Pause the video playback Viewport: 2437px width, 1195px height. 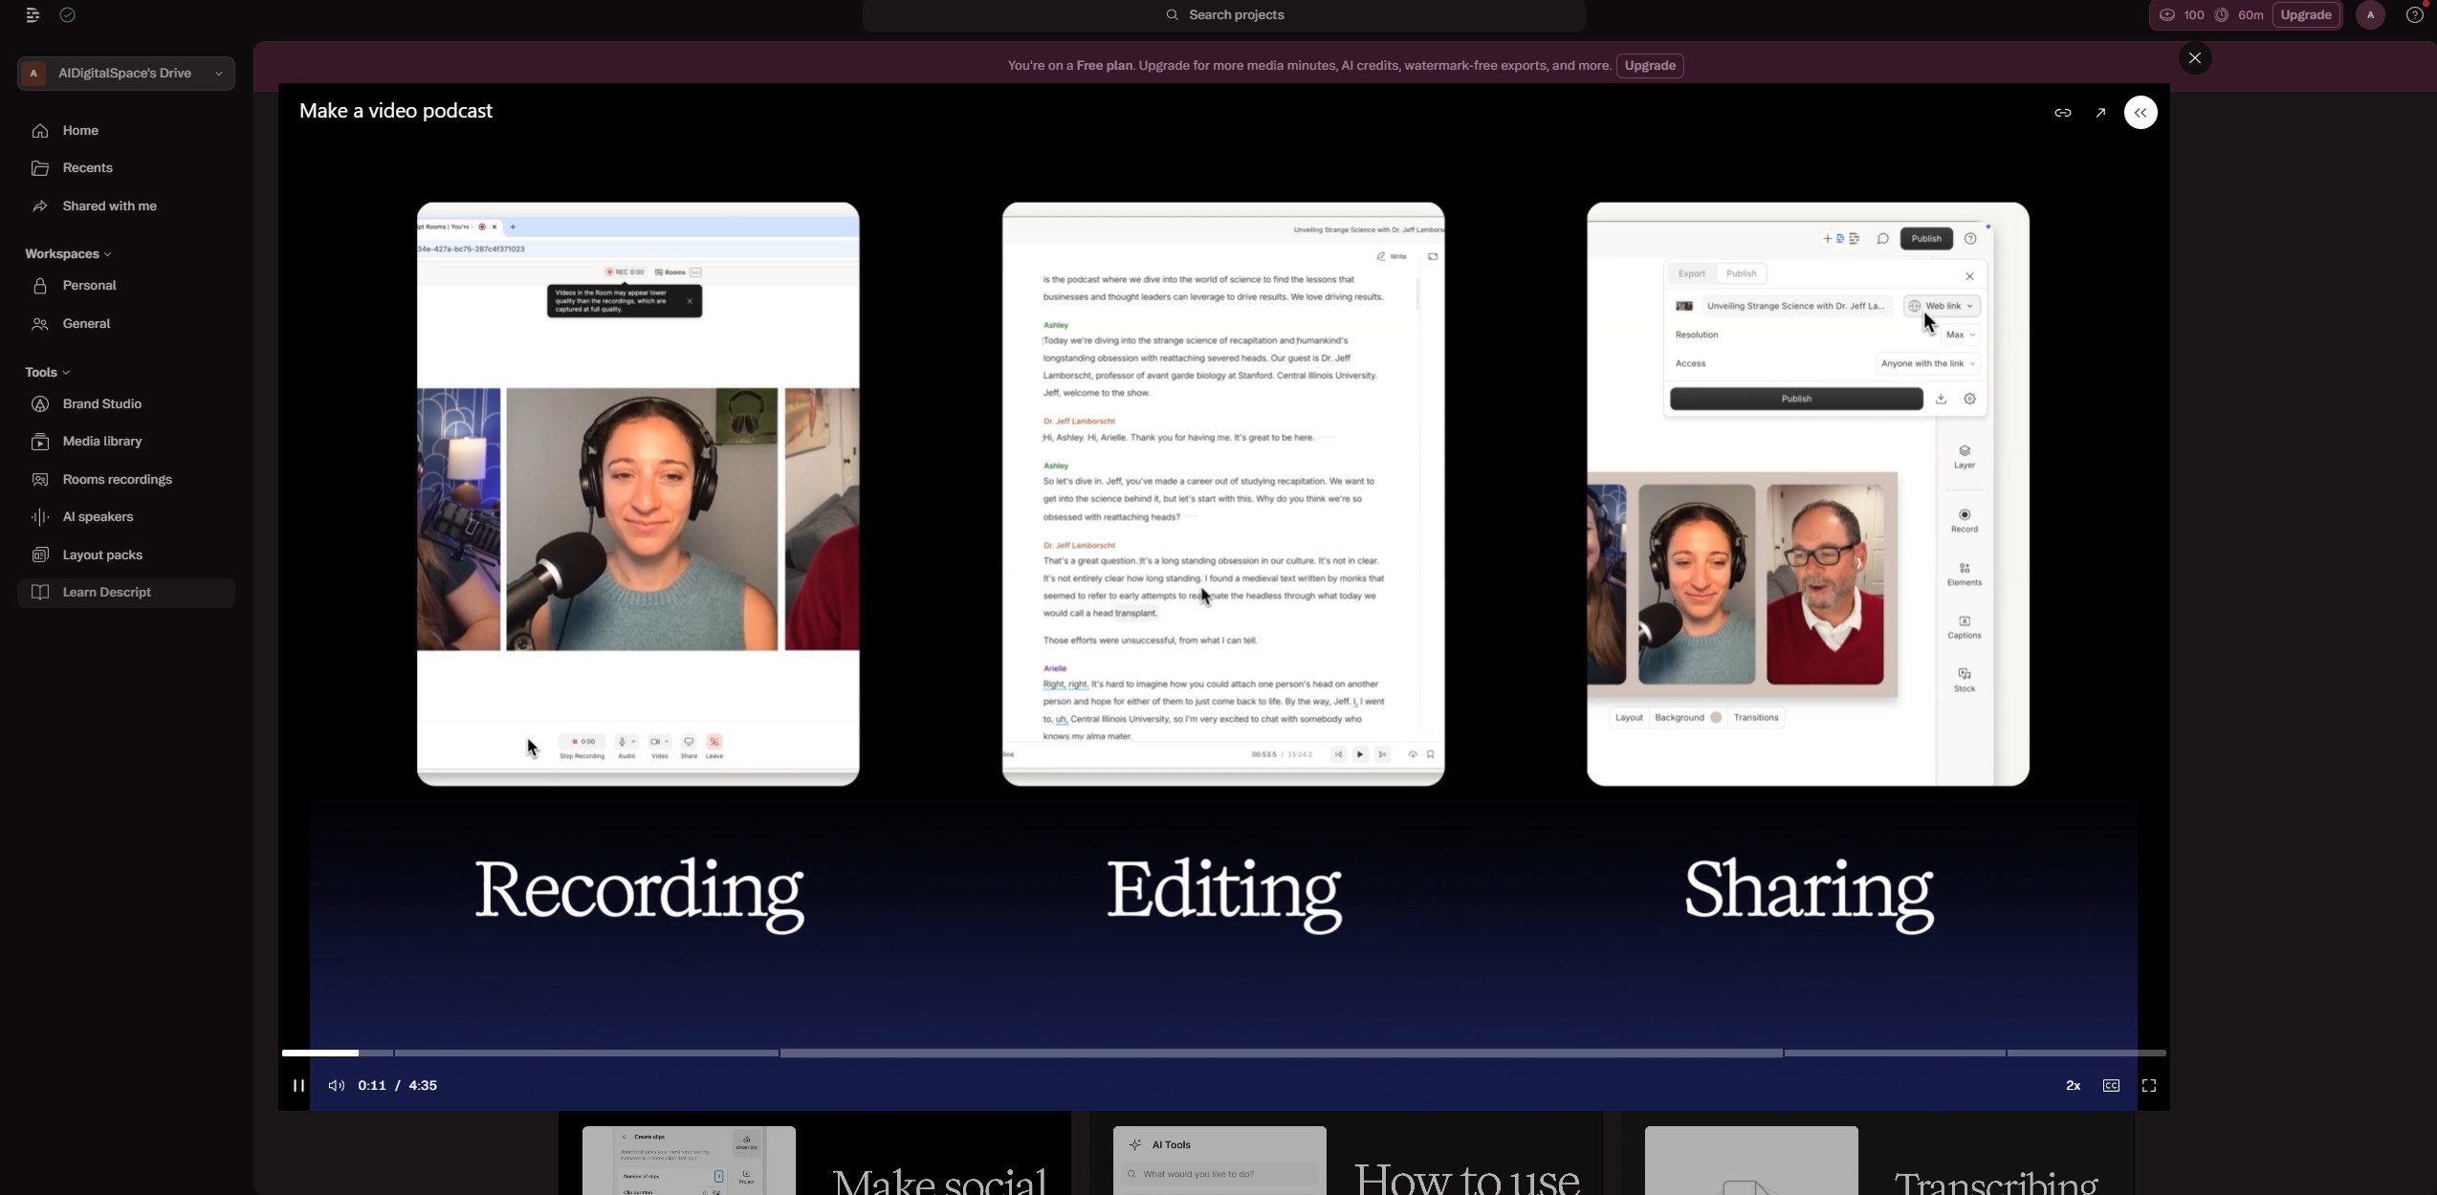point(298,1086)
